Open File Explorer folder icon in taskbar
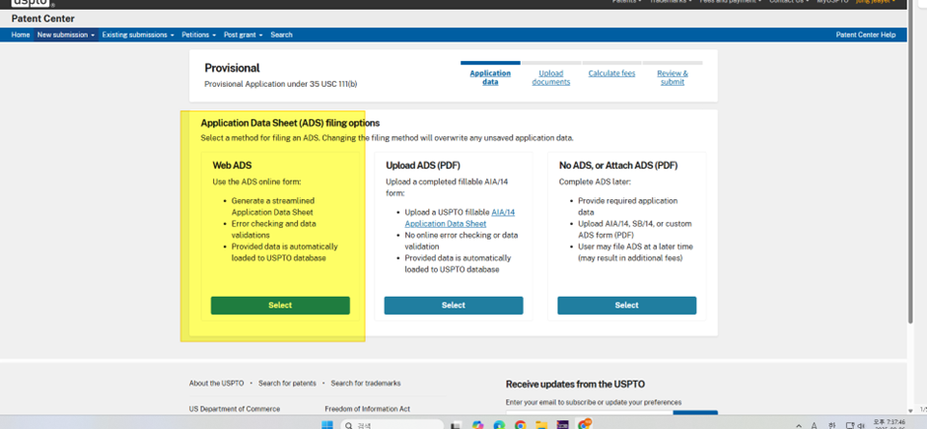The image size is (927, 429). pyautogui.click(x=541, y=424)
